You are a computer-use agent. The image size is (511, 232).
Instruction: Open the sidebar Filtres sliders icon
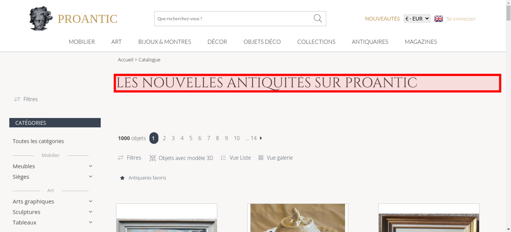(x=17, y=99)
